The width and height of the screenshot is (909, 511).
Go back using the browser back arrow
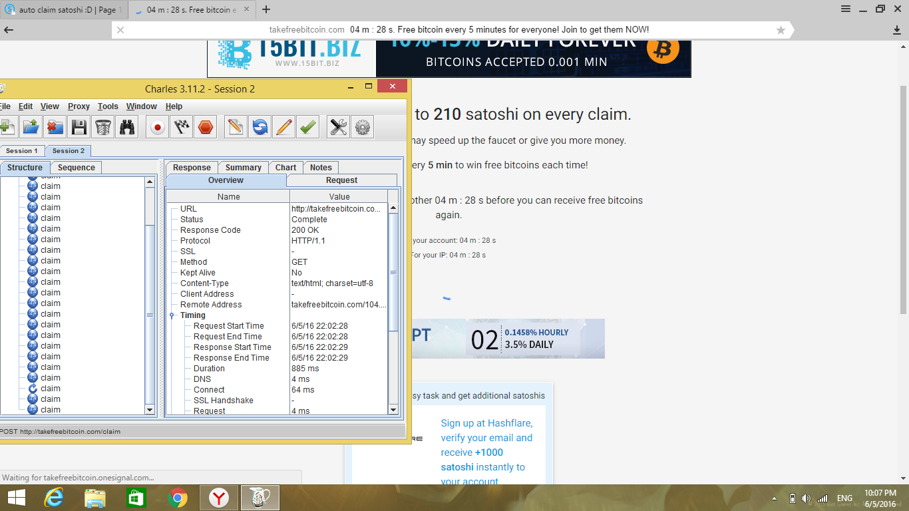[9, 30]
